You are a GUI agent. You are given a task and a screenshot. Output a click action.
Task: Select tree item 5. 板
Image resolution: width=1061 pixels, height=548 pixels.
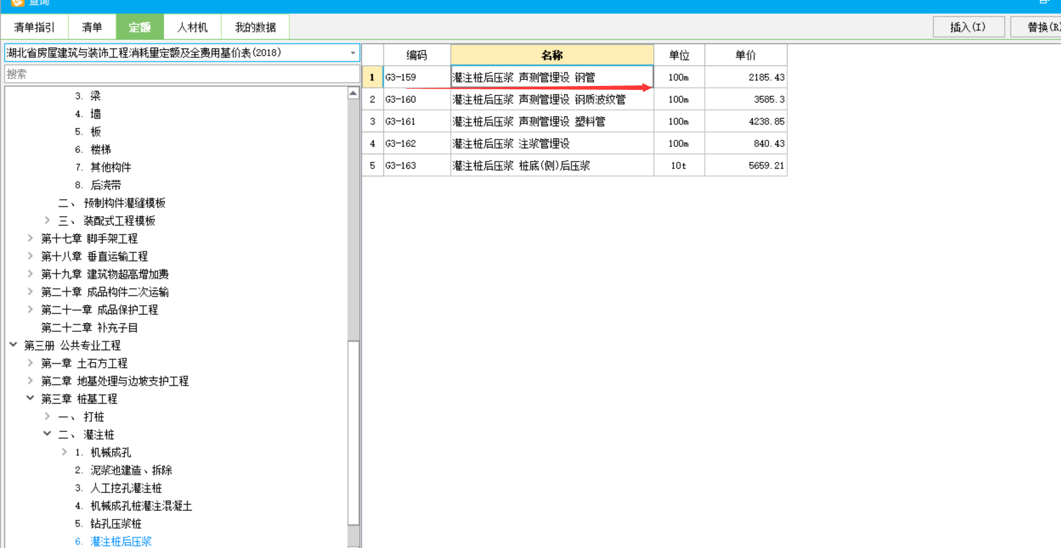[x=88, y=132]
